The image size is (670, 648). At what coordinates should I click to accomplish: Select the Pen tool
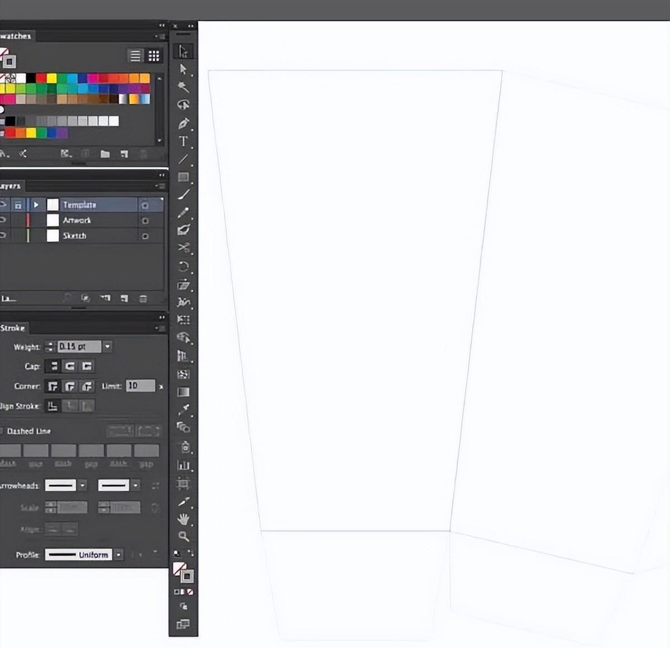183,123
